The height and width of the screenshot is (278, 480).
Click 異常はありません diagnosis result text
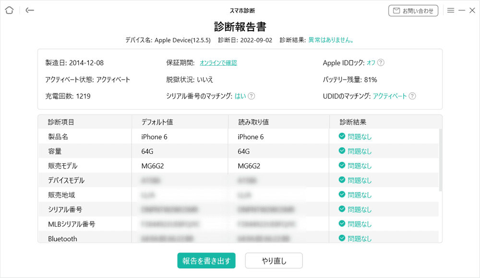pyautogui.click(x=331, y=40)
